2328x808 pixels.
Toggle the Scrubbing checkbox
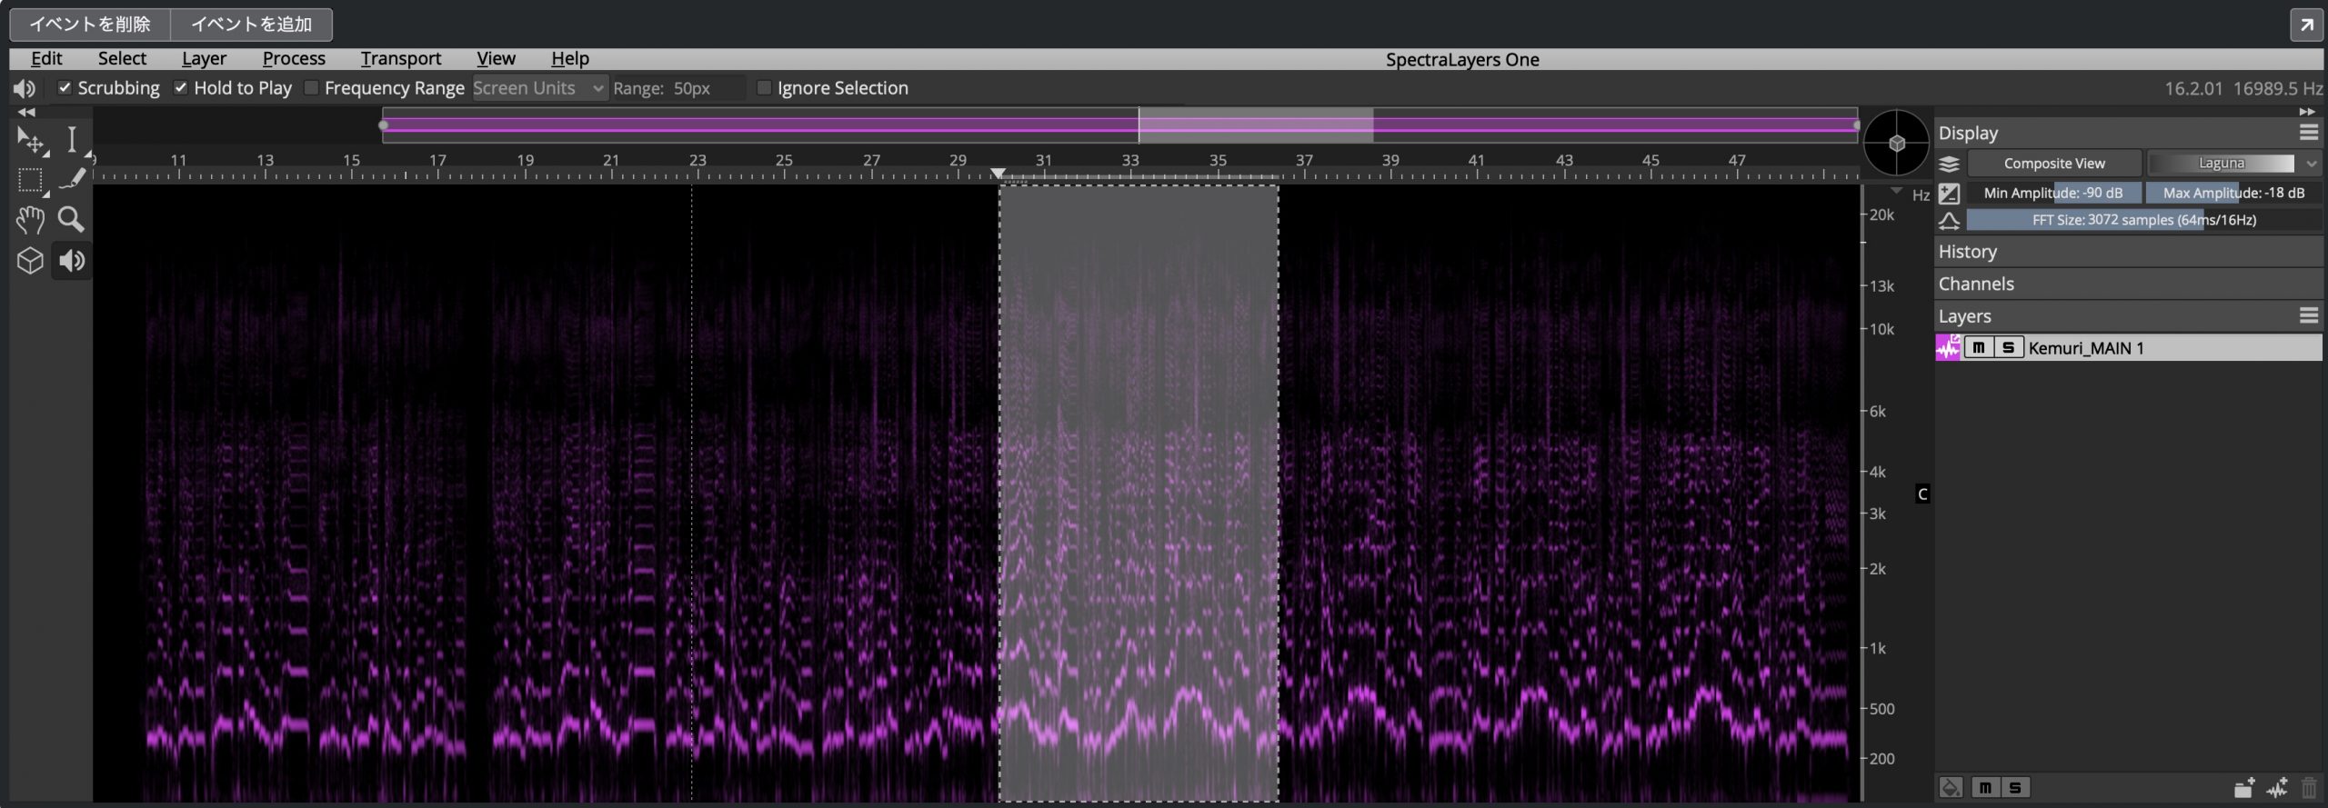pos(65,88)
